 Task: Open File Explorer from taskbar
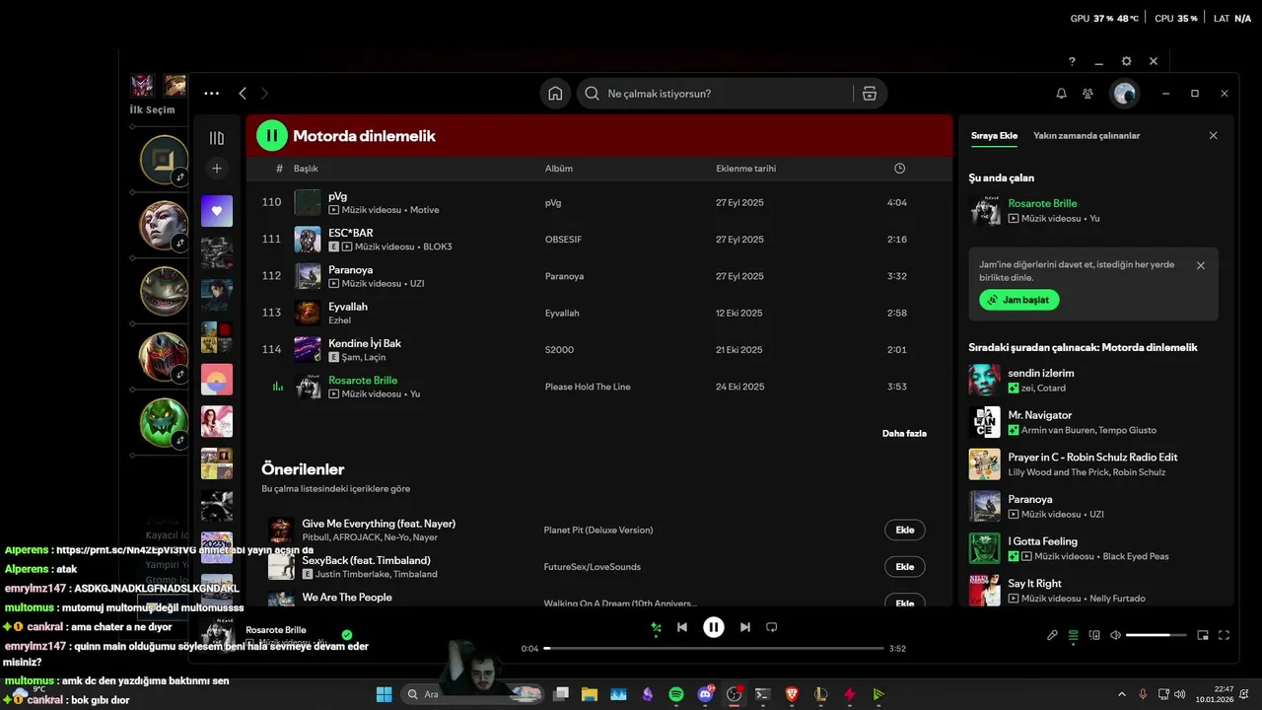pos(590,694)
